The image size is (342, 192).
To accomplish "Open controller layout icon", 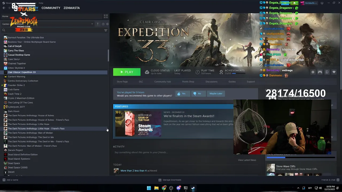I will (320, 72).
